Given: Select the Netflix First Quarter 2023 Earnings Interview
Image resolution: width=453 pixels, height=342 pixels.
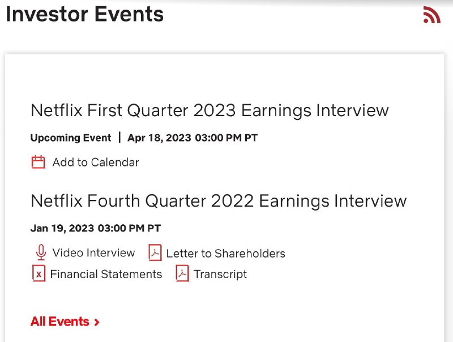Looking at the screenshot, I should 210,110.
